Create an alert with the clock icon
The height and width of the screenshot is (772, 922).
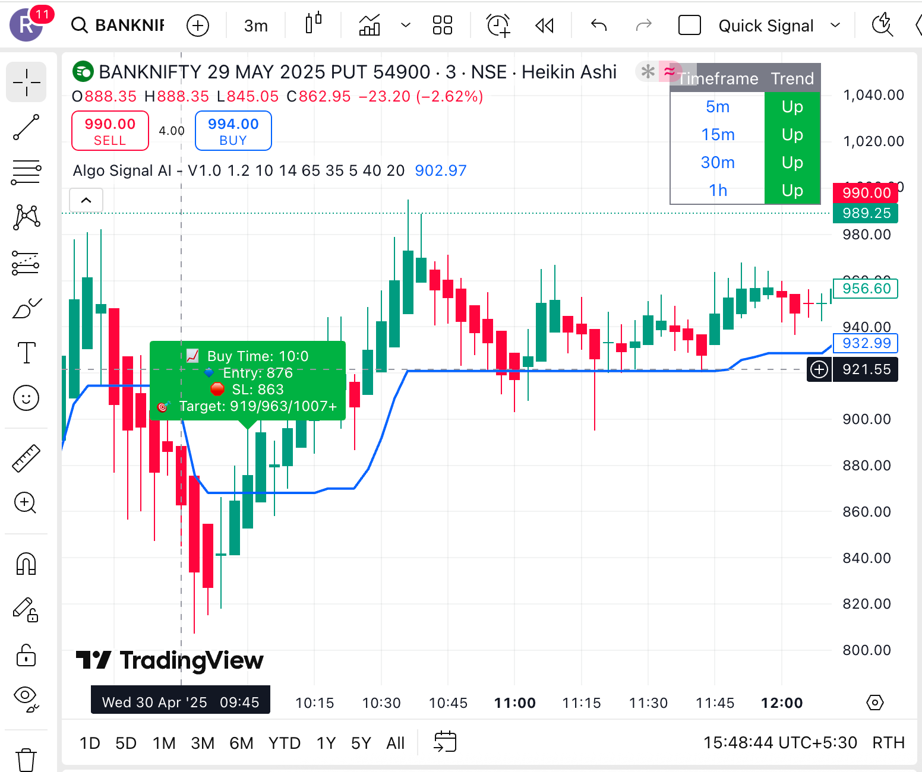[498, 25]
